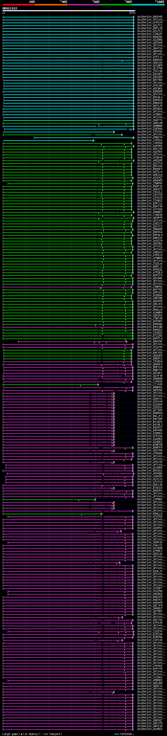Image resolution: width=167 pixels, height=736 pixels.
Task: Select hit label UniRef100_A7PTJ2
Action: [150, 57]
